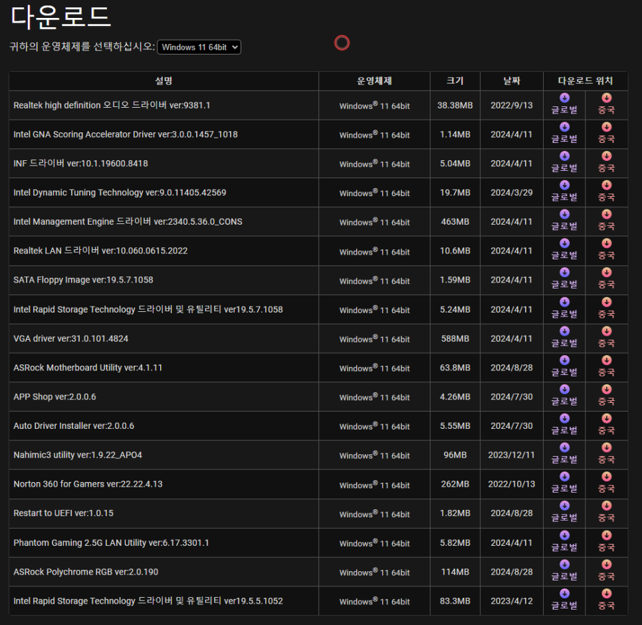642x625 pixels.
Task: Click 'Realtek LAN 드라이버 ver:10.060.0615.2022' description
Action: click(101, 251)
